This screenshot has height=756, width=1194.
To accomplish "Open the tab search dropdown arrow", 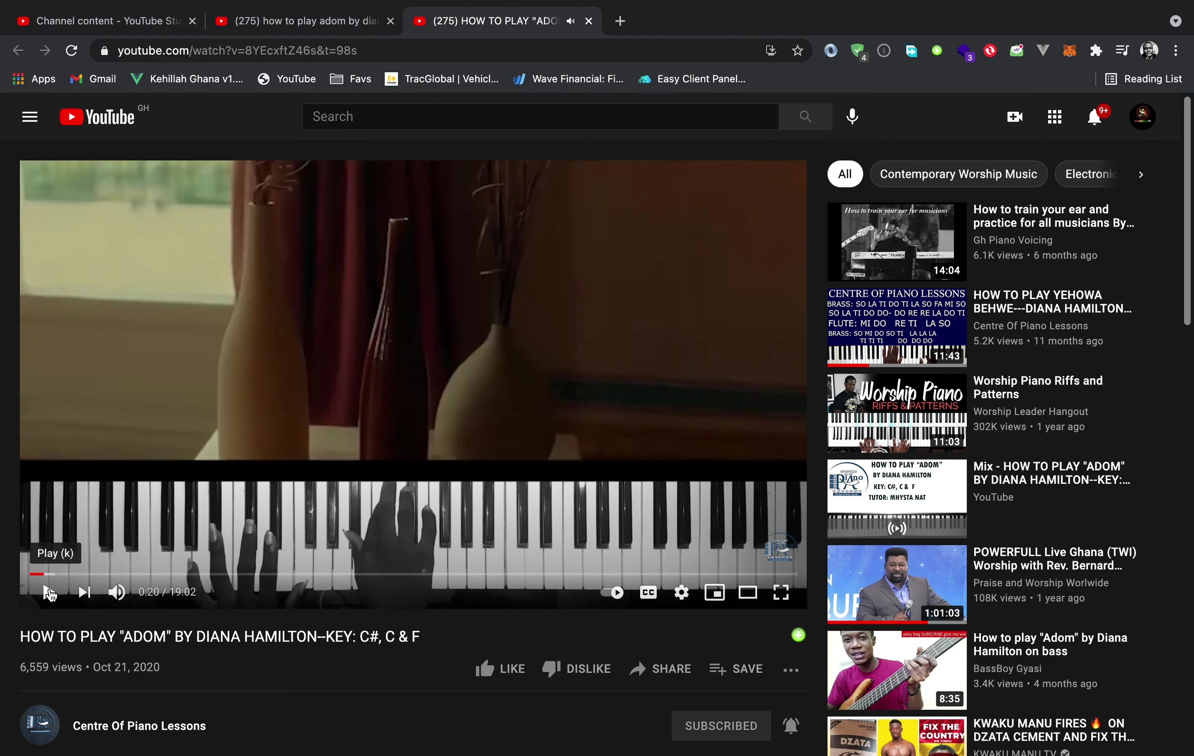I will 1175,21.
